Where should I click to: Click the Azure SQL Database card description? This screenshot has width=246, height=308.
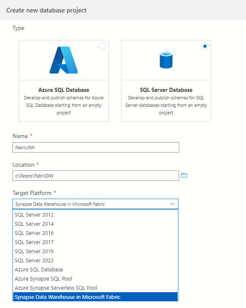[64, 105]
